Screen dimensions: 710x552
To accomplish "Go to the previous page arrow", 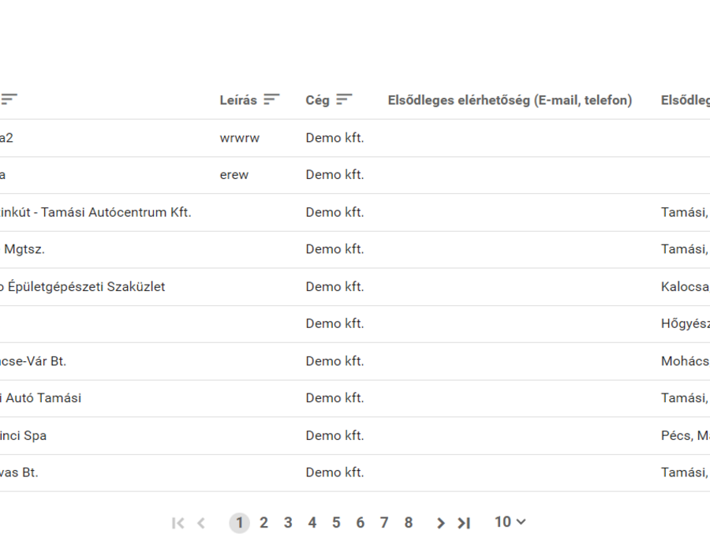I will tap(201, 523).
